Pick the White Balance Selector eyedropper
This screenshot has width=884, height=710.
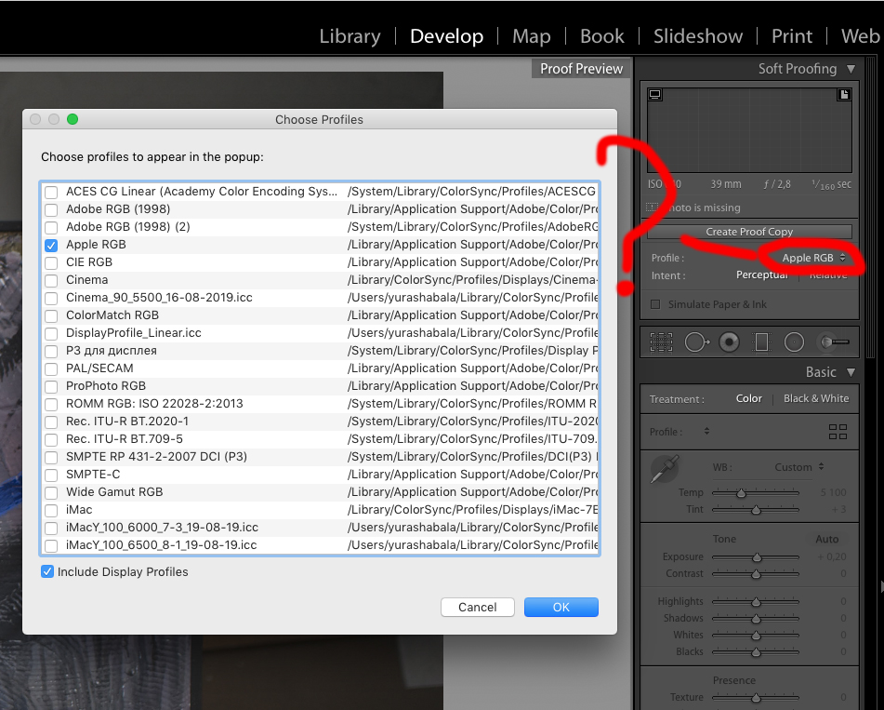point(666,468)
